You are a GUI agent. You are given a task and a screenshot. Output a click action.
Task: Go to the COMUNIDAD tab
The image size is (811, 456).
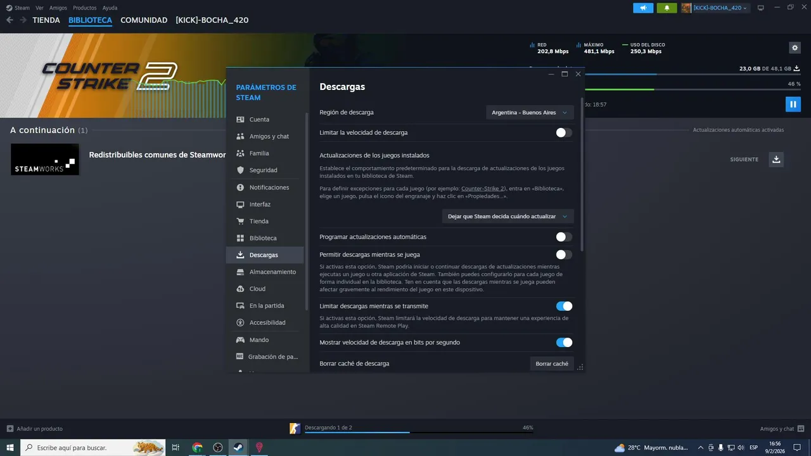[144, 20]
